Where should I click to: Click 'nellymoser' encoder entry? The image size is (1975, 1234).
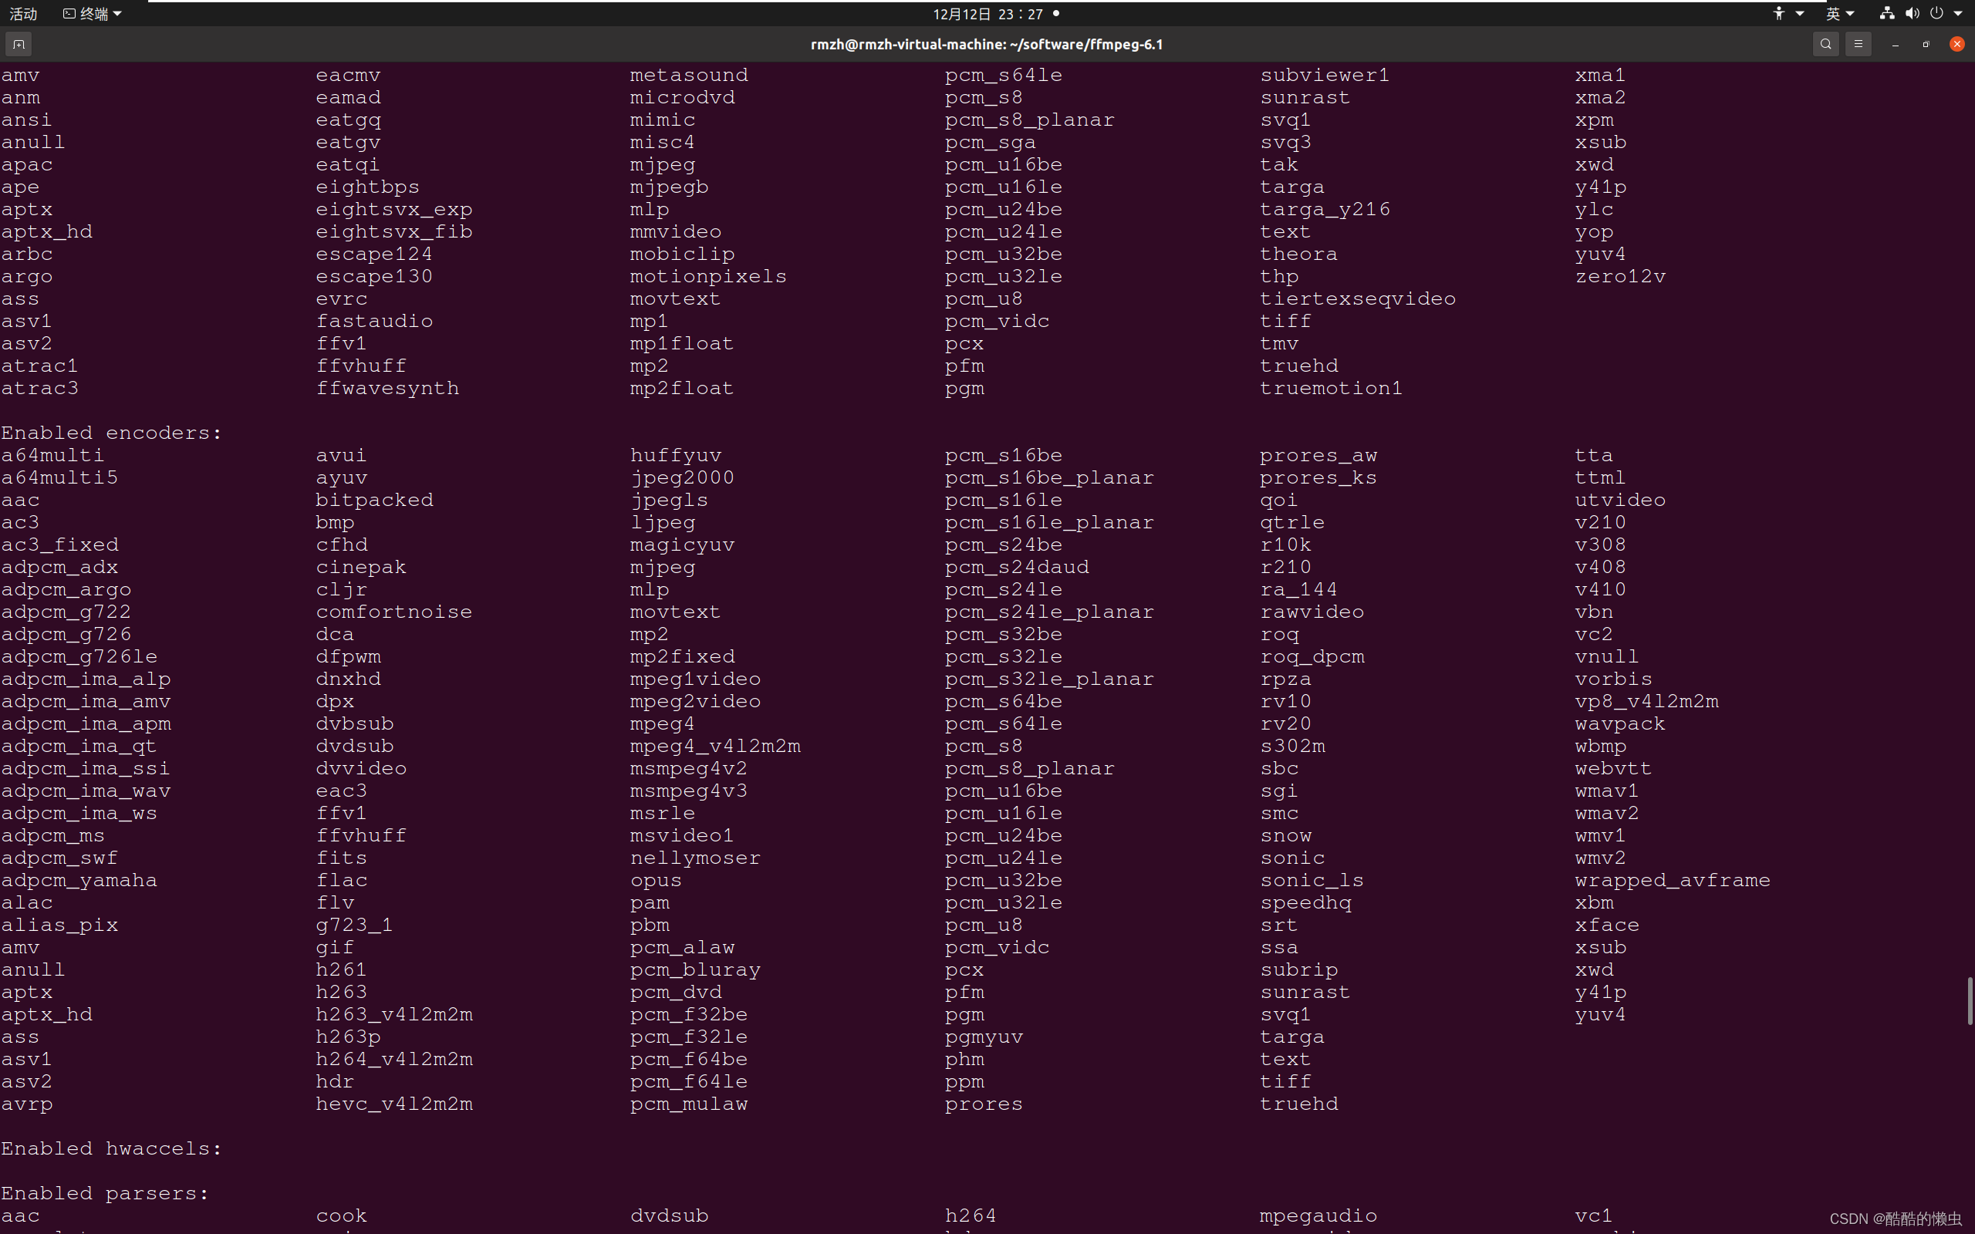tap(695, 858)
